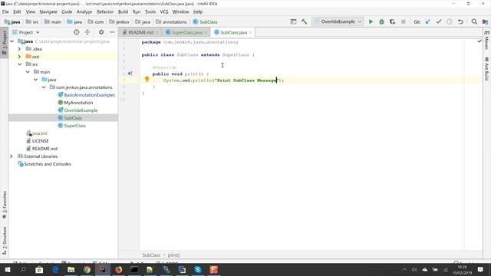Open the Windows Start menu
Image resolution: width=491 pixels, height=276 pixels.
click(x=8, y=269)
